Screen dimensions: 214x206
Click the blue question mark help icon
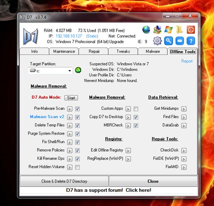[191, 41]
